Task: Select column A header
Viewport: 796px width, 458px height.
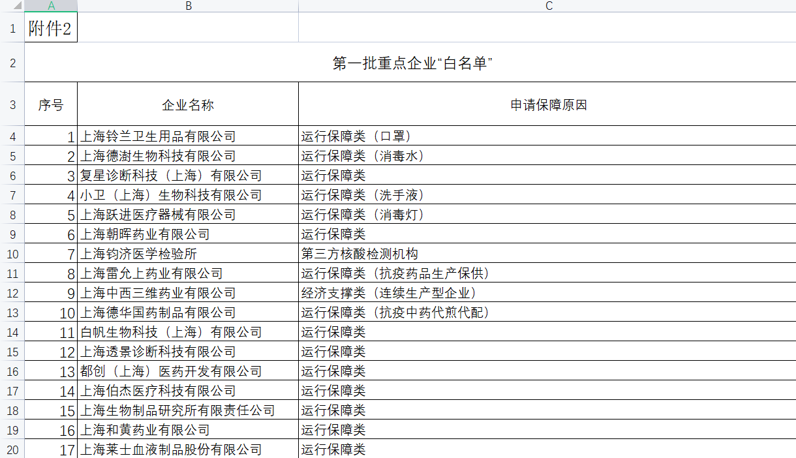Action: point(51,6)
